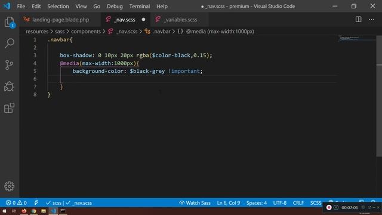Click _nav.scss in the breadcrumb
The width and height of the screenshot is (382, 215).
[127, 32]
